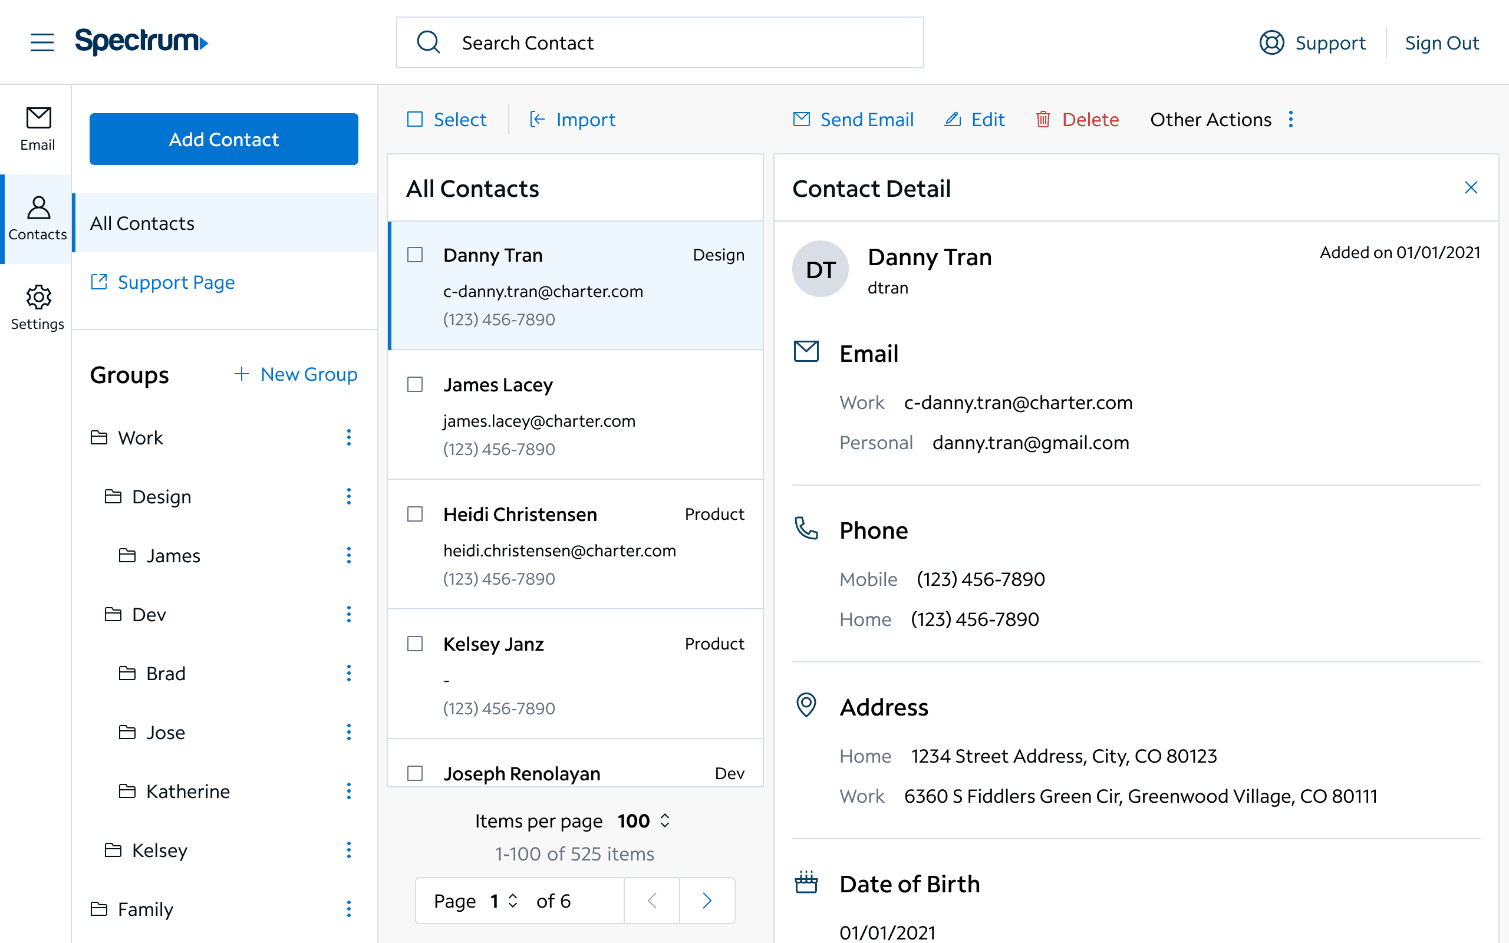The height and width of the screenshot is (943, 1509).
Task: Open Heidi Christensen contact entry
Action: click(x=575, y=545)
